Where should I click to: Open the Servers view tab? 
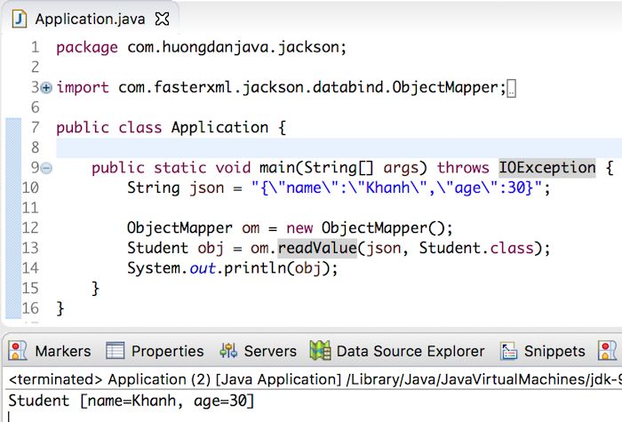point(259,351)
